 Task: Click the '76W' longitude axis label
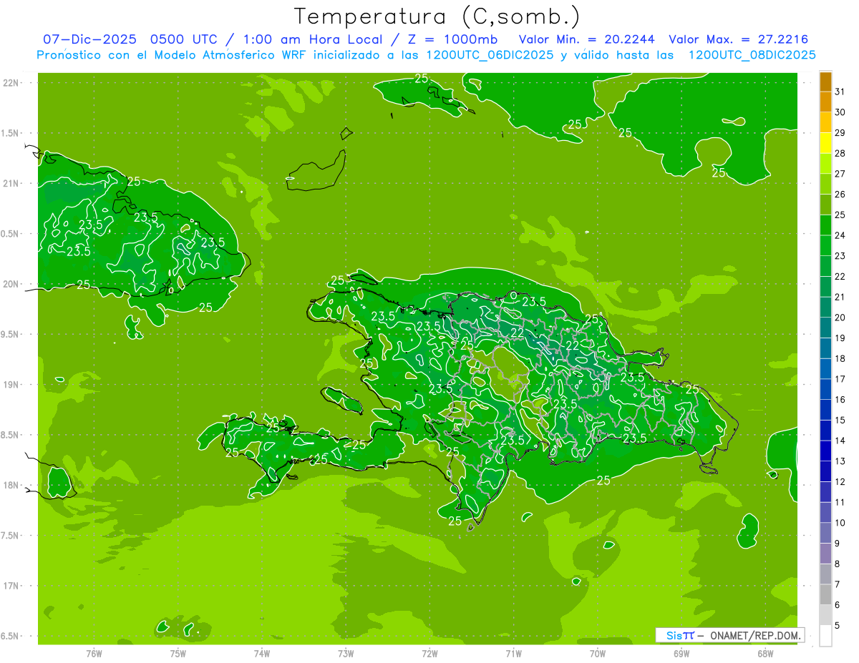tap(94, 653)
